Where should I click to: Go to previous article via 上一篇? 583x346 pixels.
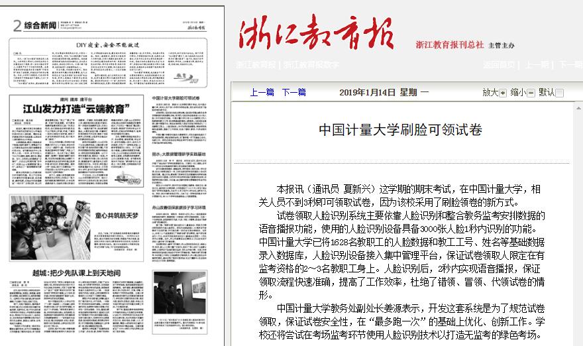point(262,93)
